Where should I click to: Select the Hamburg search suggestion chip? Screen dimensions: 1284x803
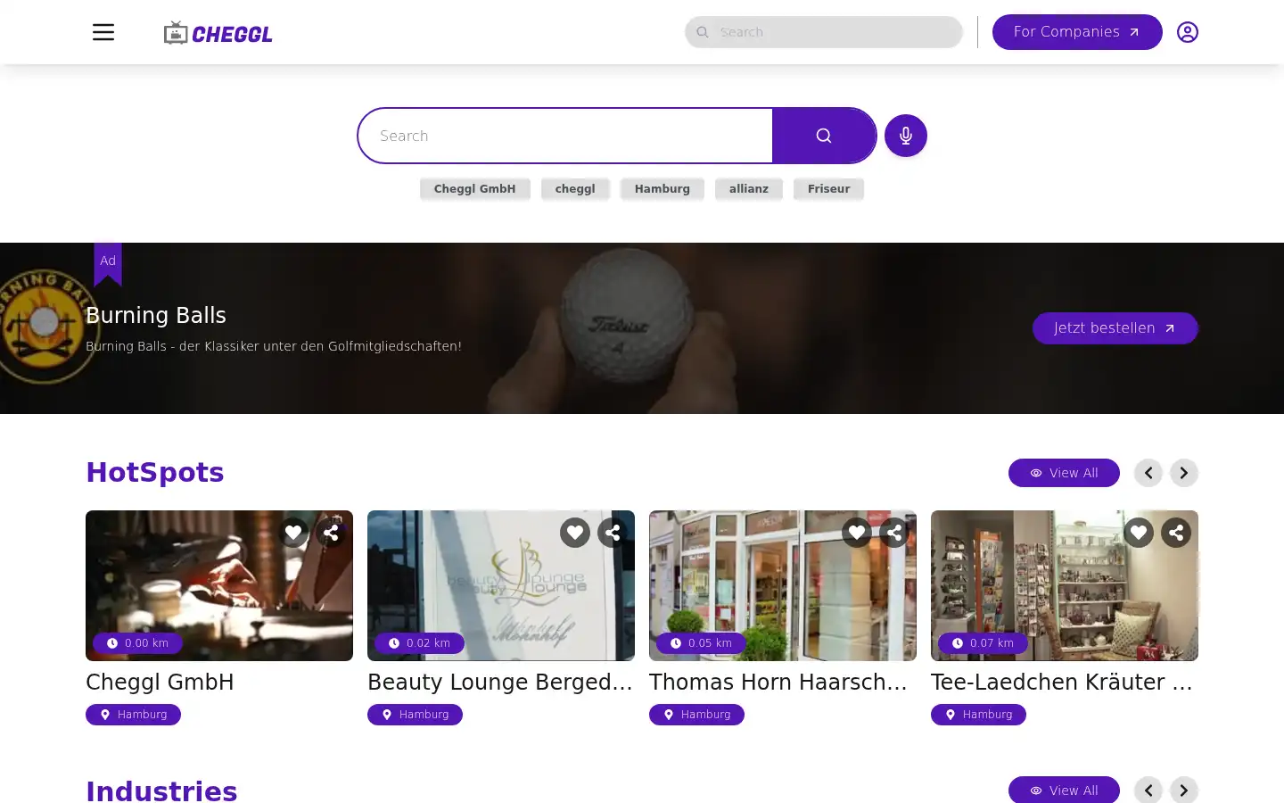pos(663,189)
